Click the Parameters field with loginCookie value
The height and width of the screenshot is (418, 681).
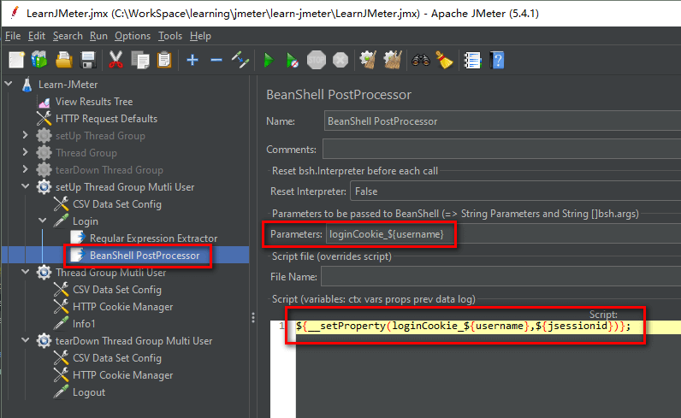click(503, 234)
